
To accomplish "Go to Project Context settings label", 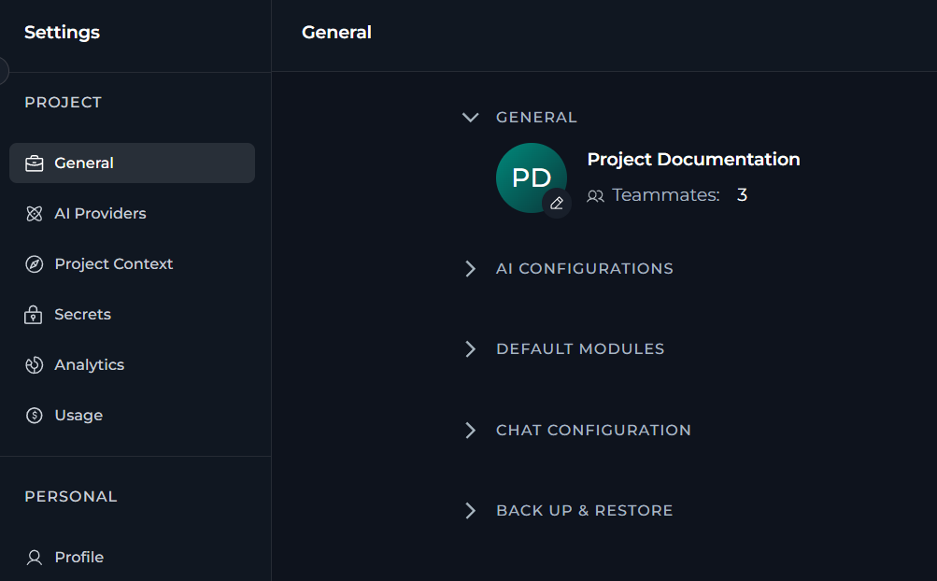I will point(114,263).
